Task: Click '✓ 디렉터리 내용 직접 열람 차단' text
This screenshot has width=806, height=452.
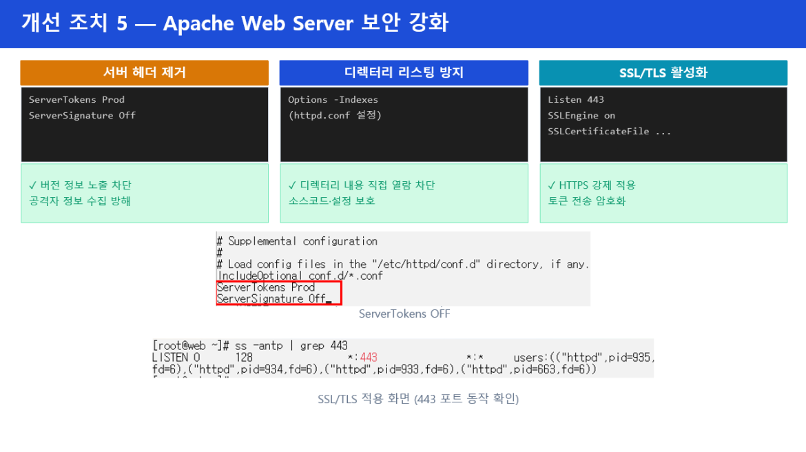Action: coord(362,185)
